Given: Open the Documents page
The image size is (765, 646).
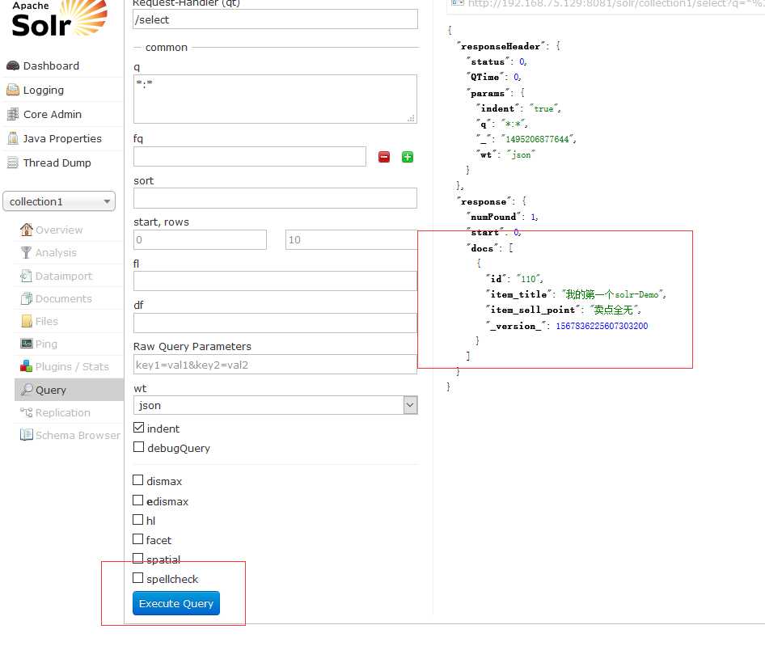Looking at the screenshot, I should (63, 298).
